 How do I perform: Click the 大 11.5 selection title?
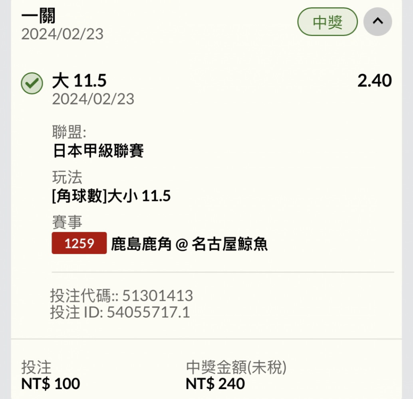click(x=79, y=81)
